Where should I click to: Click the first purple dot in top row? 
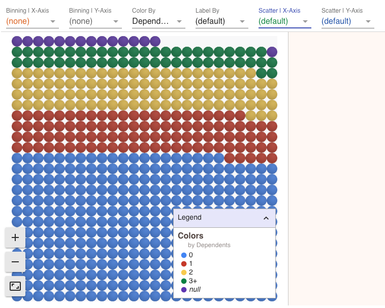(17, 41)
